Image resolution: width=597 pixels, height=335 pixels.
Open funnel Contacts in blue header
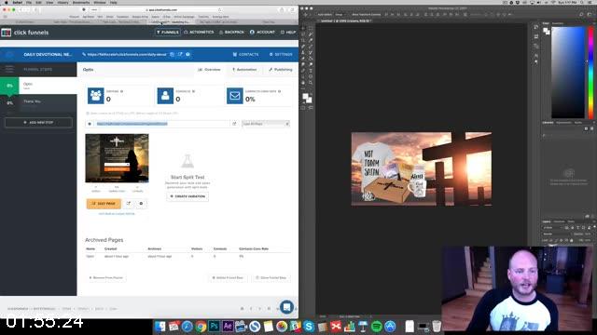245,54
